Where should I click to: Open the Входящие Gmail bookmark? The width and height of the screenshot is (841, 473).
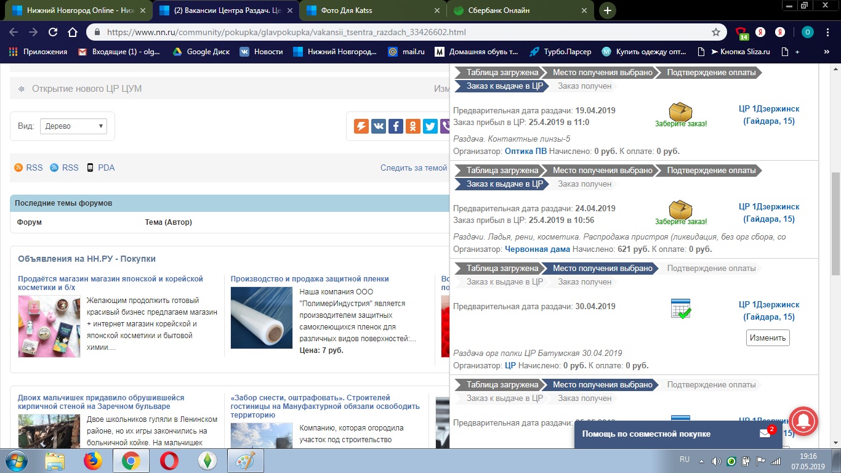click(x=119, y=52)
